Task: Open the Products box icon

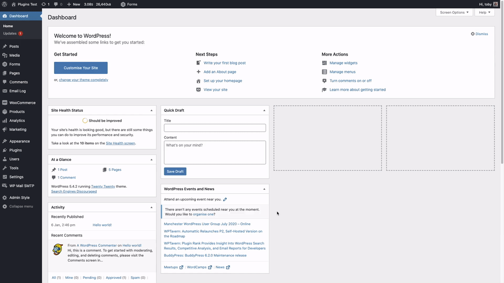Action: [x=5, y=112]
